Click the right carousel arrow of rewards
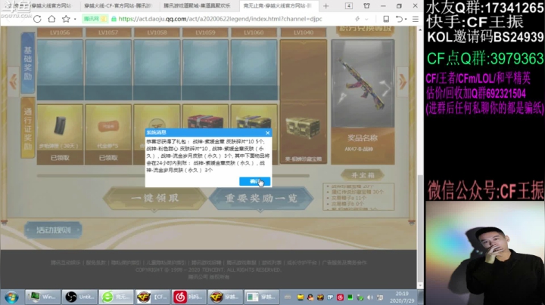 point(403,82)
